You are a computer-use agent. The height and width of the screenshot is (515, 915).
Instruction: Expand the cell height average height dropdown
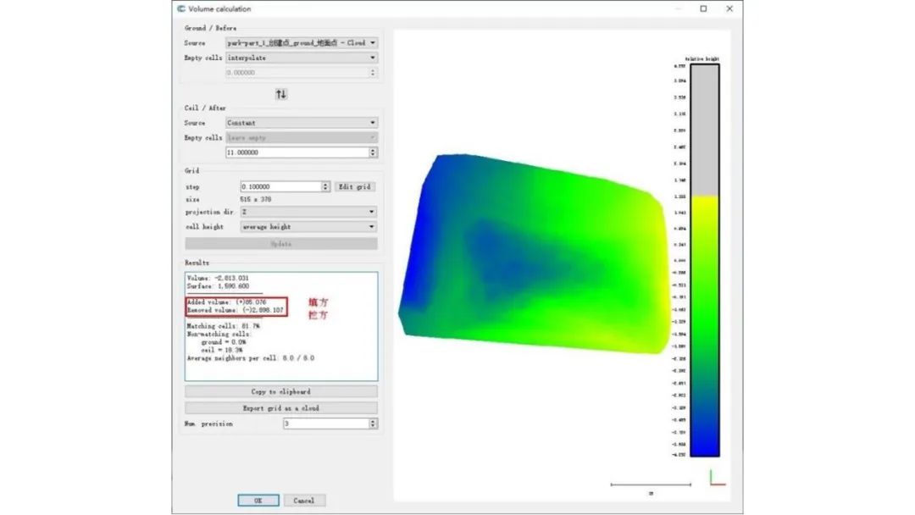point(308,227)
